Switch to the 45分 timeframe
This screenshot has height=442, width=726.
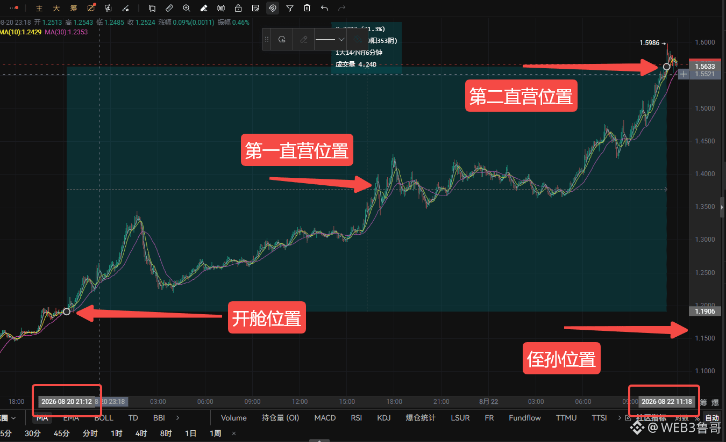point(62,433)
